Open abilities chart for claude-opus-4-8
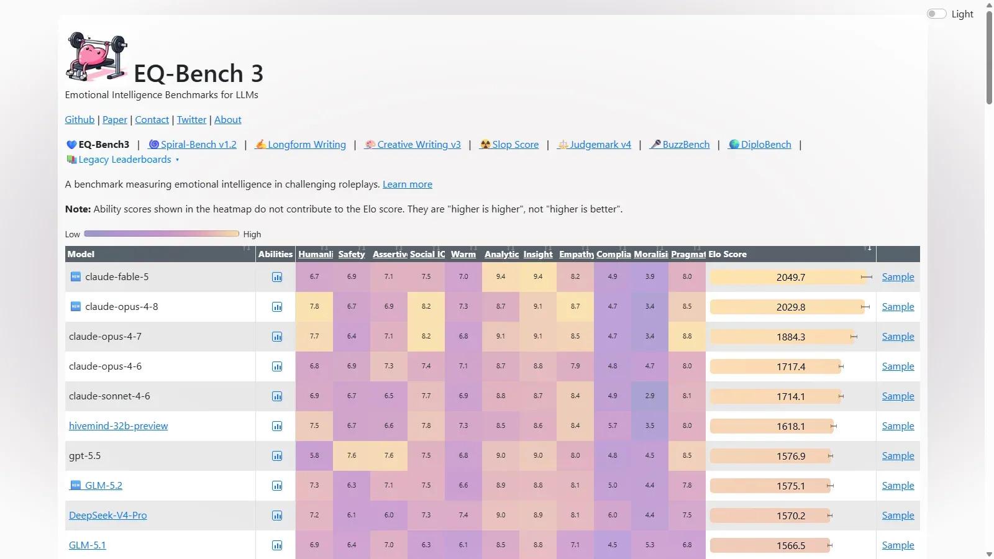994x559 pixels. [277, 307]
